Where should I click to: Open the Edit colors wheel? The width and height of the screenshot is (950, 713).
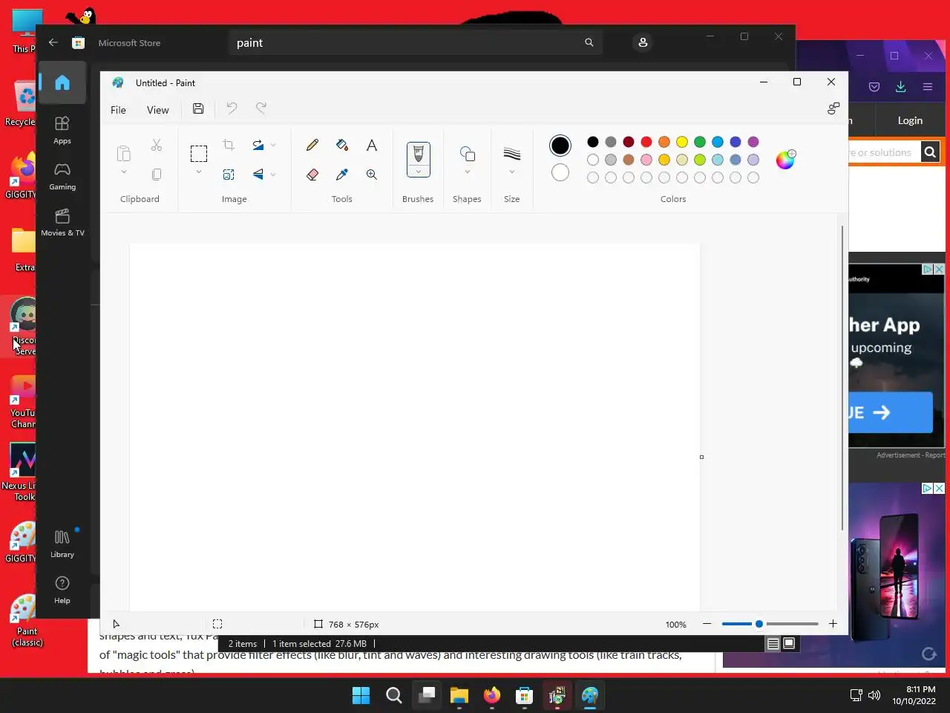pyautogui.click(x=785, y=160)
